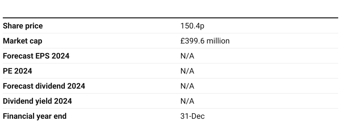Select N/A value beside Forecast EPS 2024
341x126 pixels.
point(187,56)
